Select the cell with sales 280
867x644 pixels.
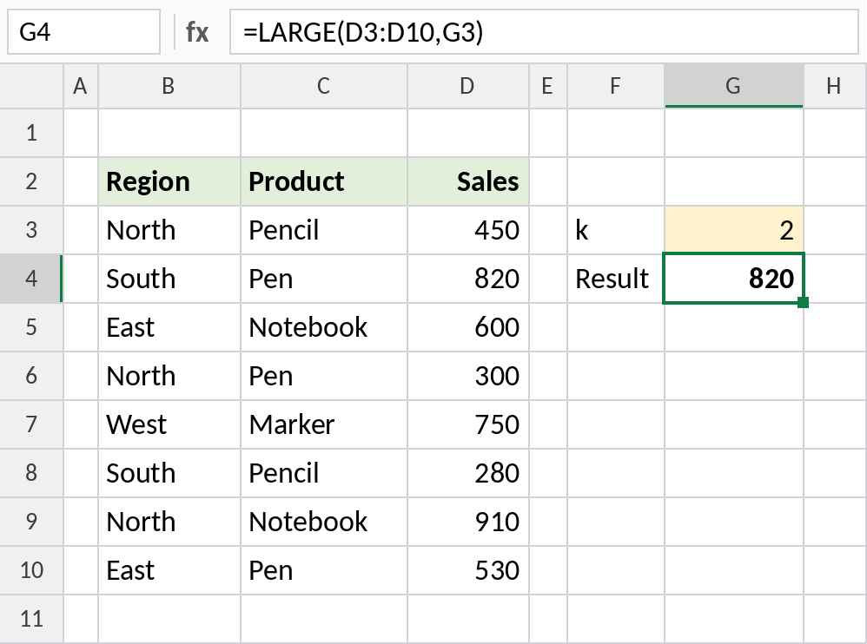pyautogui.click(x=468, y=473)
